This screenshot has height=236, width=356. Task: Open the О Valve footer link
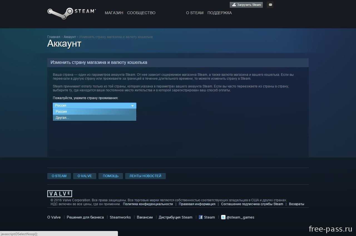[54, 217]
